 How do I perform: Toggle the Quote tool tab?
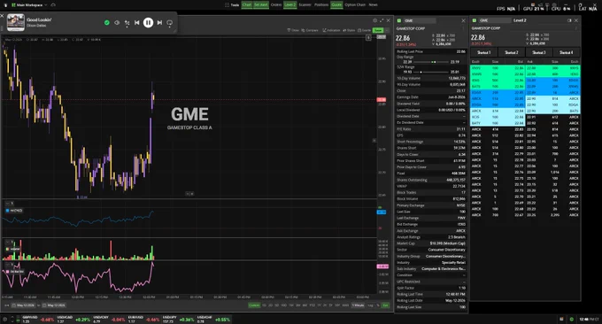336,5
